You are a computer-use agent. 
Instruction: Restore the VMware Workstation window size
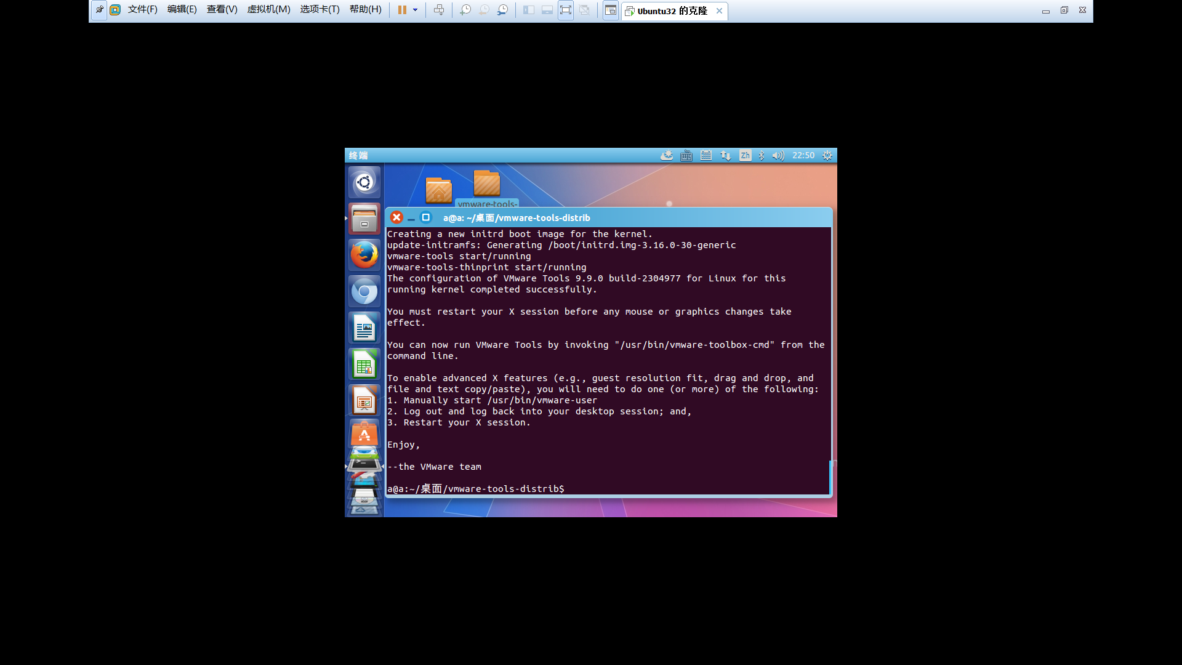1064,10
